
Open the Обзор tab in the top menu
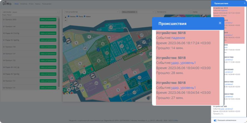click(x=17, y=4)
